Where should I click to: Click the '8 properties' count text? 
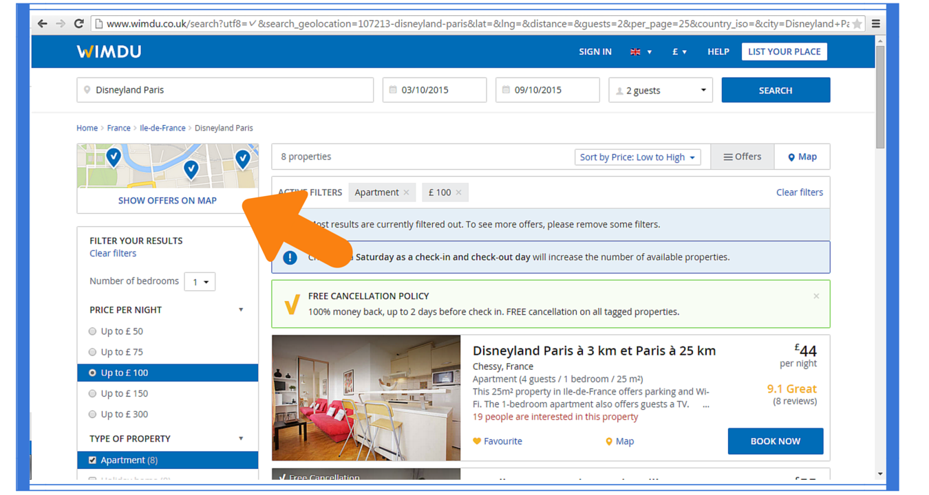[306, 157]
